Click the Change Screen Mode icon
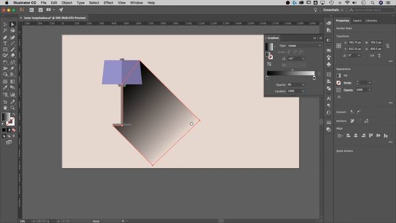 tap(9, 142)
